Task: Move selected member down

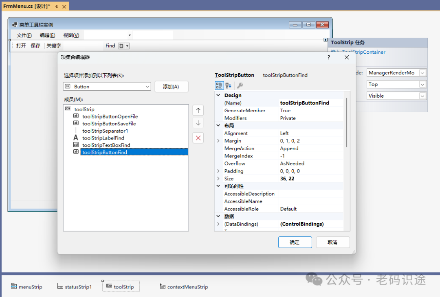Action: 198,123
